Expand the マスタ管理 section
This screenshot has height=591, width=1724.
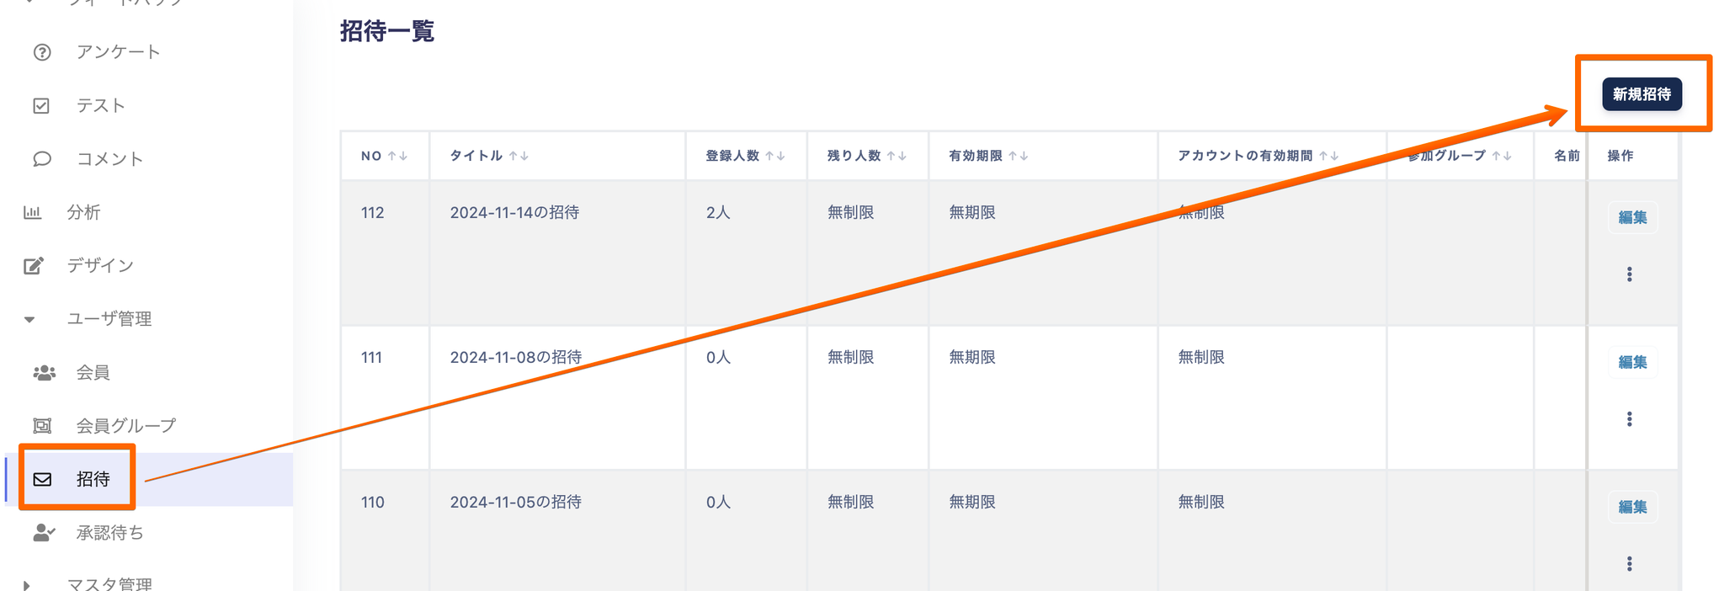point(27,584)
